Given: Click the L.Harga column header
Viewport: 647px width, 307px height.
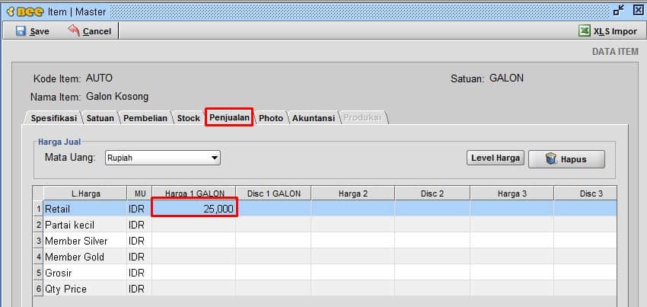Looking at the screenshot, I should [x=85, y=193].
